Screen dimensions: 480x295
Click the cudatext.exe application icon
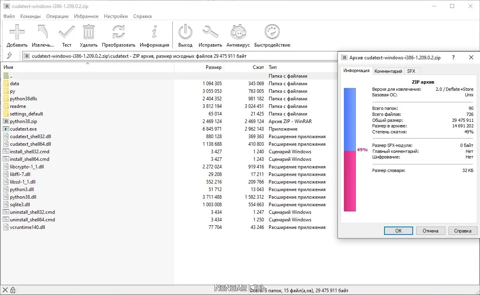click(6, 129)
